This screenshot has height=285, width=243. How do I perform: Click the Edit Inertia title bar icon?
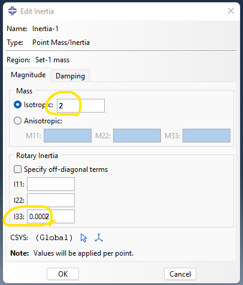[x=13, y=11]
